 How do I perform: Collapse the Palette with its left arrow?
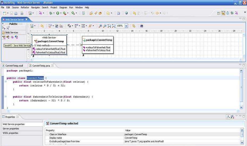[x=3, y=24]
